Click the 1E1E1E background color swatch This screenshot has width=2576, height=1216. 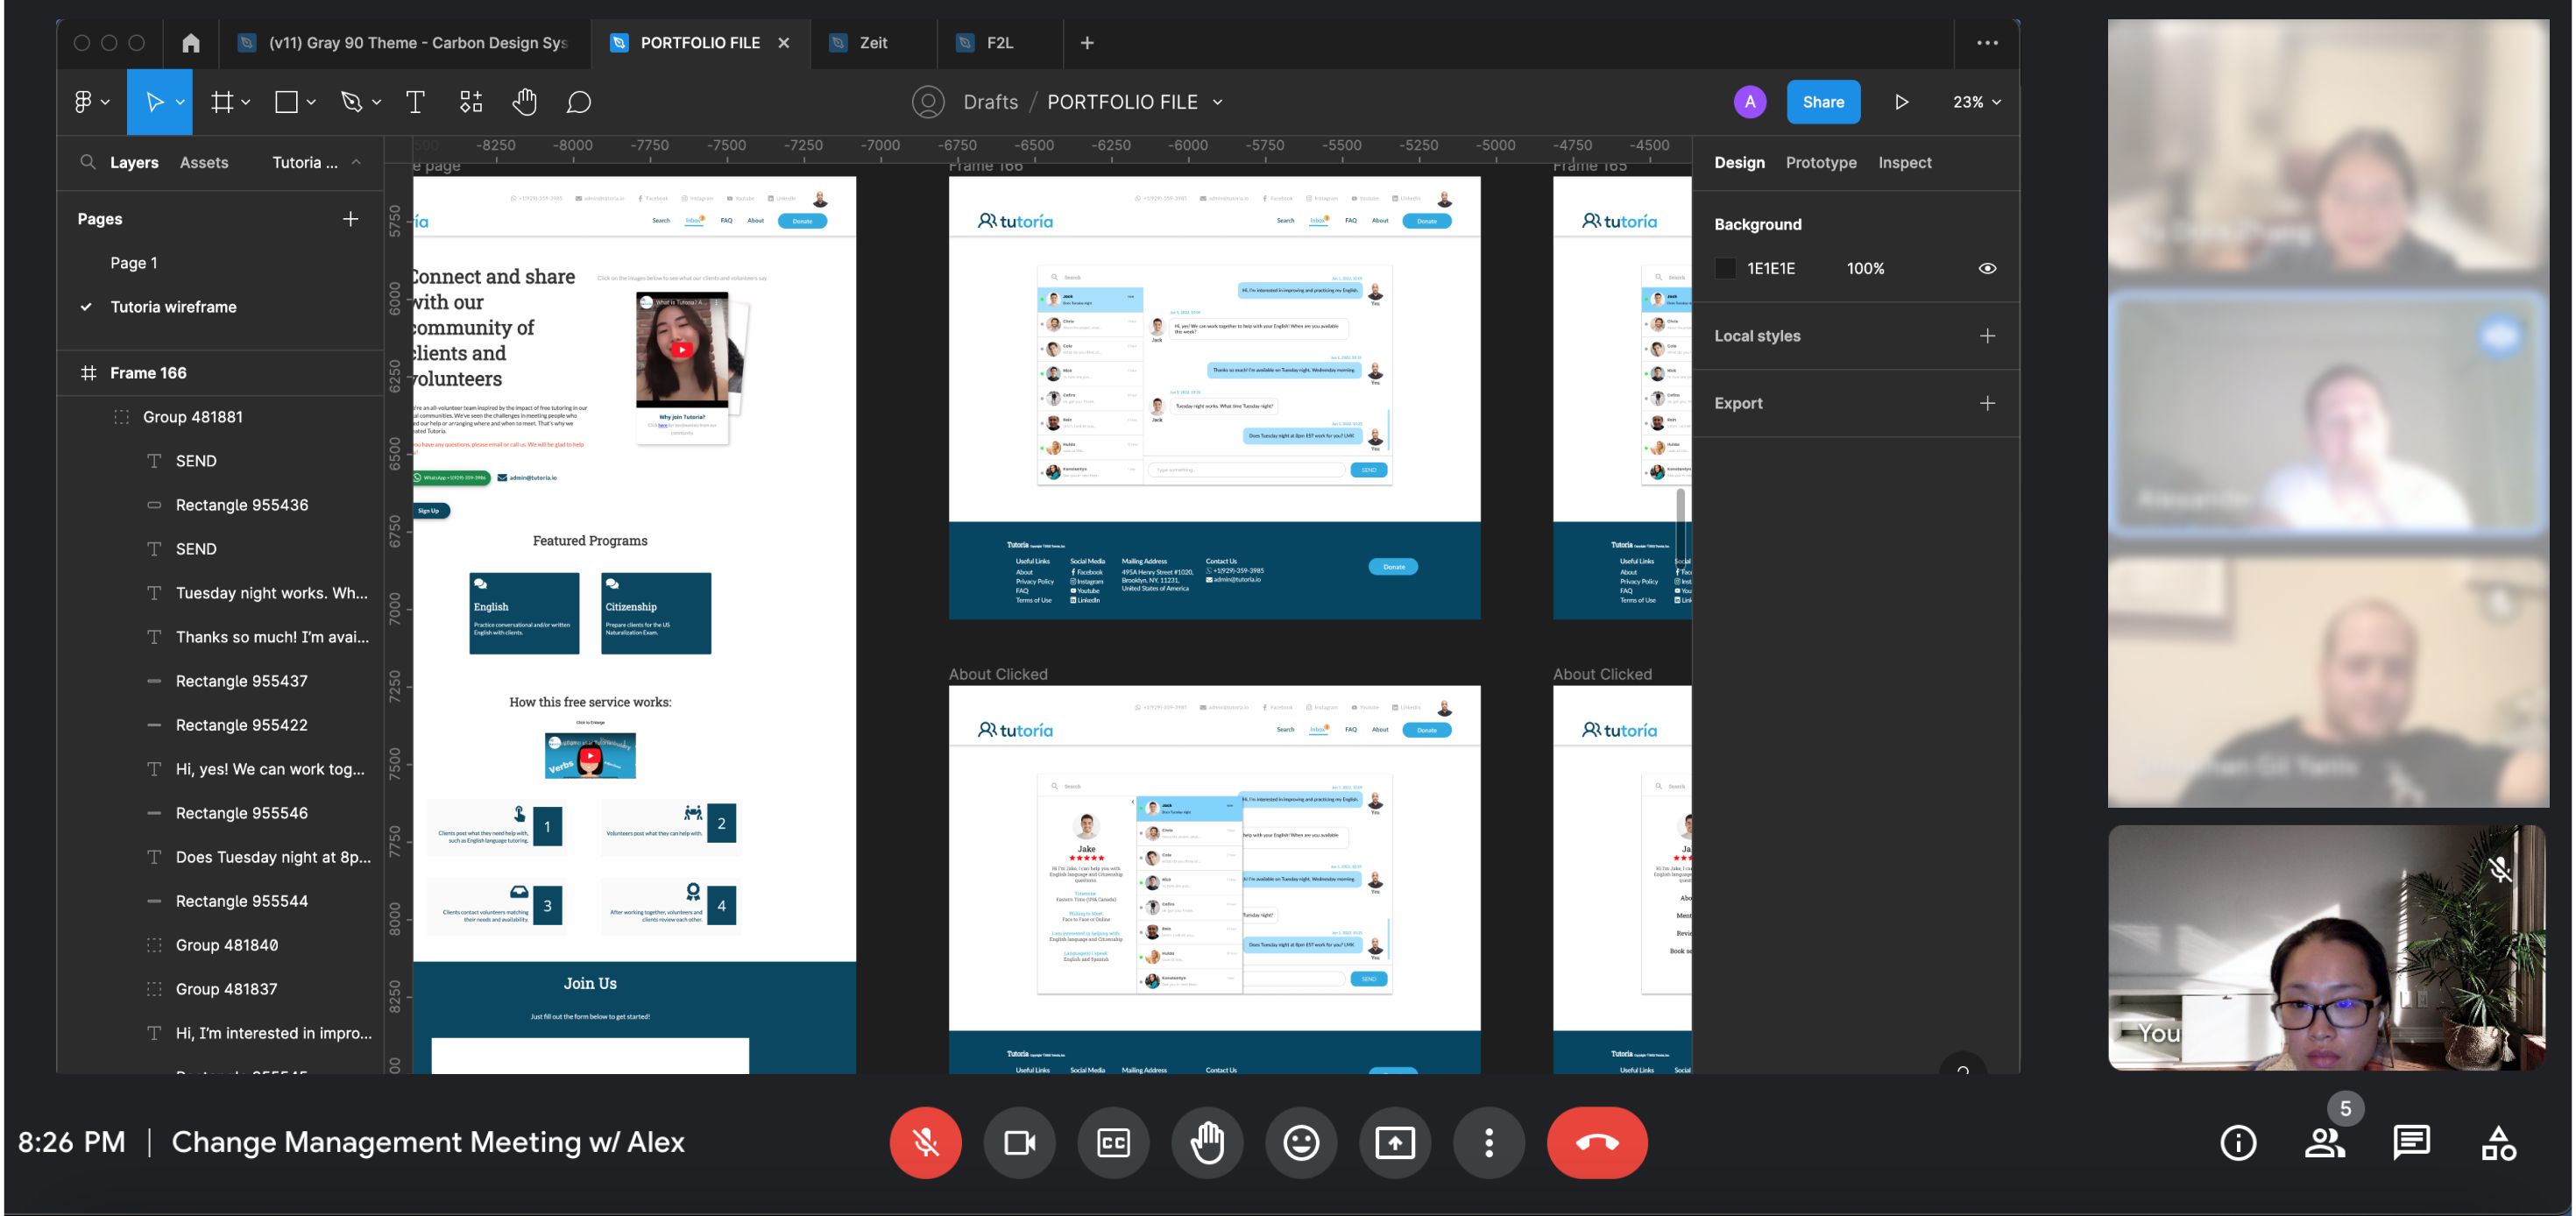pos(1725,268)
